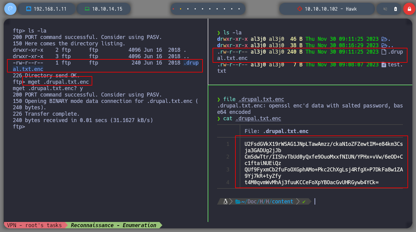416x232 pixels.
Task: Click '150 Opening BINARY mode data connection' line
Action: pos(106,104)
